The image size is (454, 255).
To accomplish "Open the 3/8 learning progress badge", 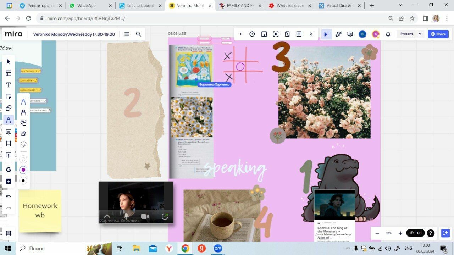I will (x=415, y=233).
